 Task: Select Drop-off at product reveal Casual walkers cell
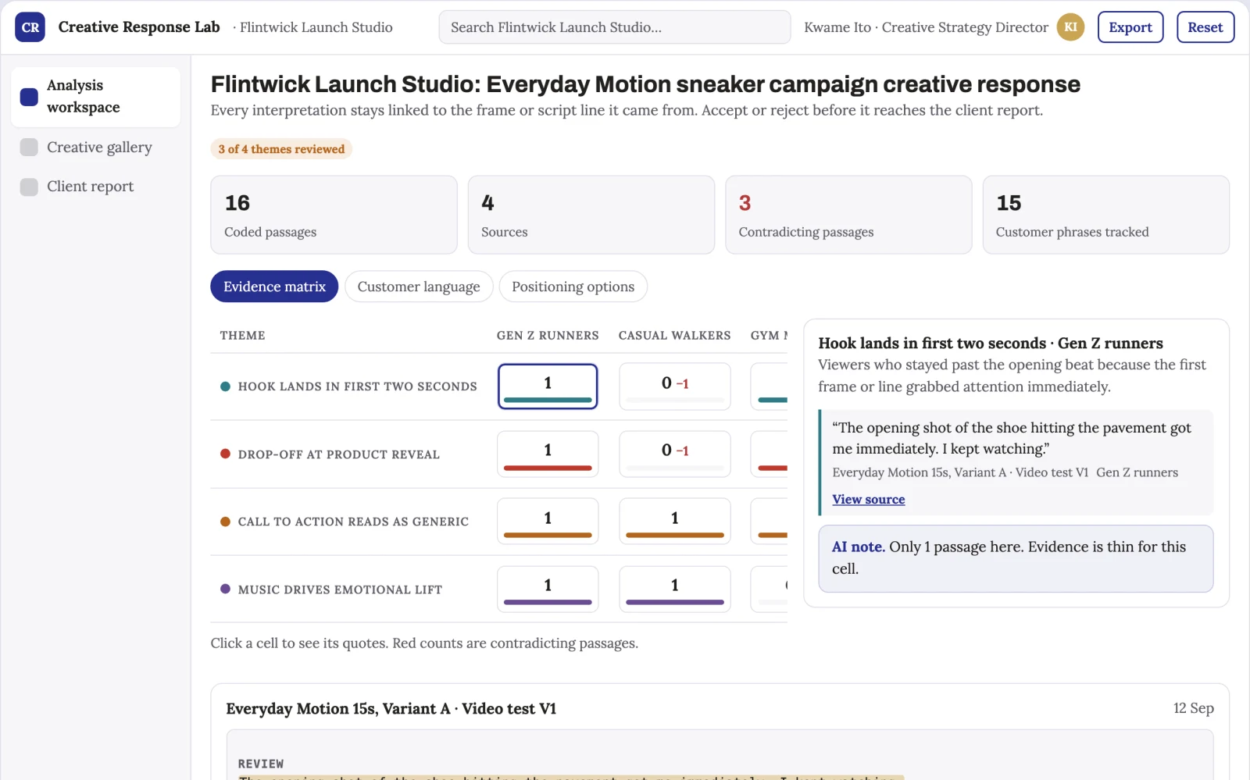pyautogui.click(x=675, y=454)
